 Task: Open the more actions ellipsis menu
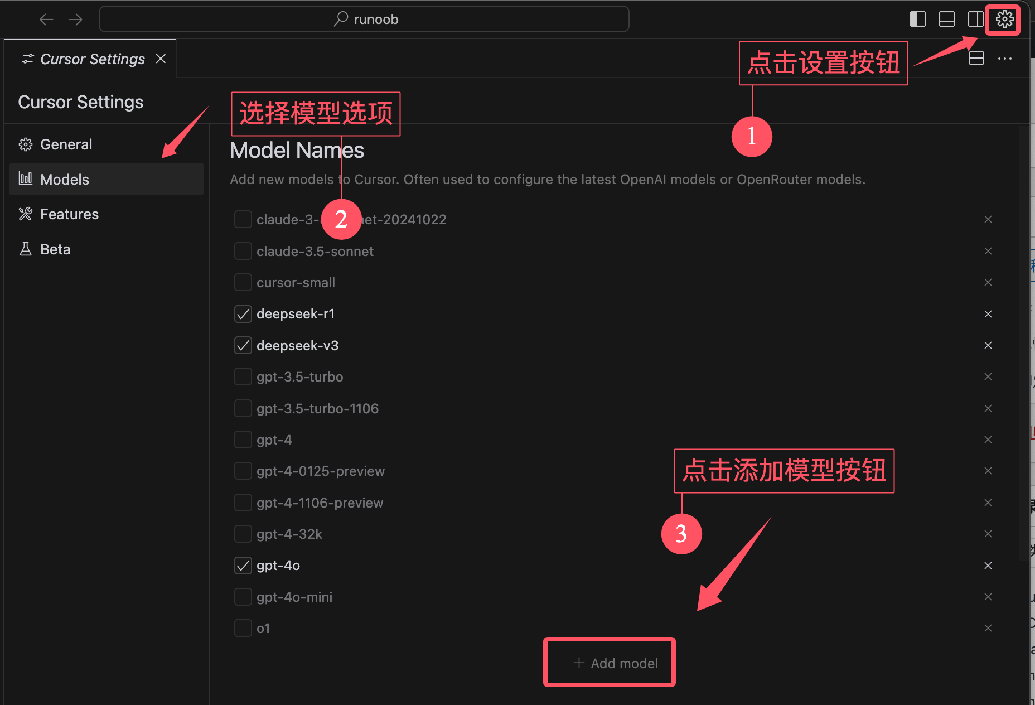[x=1004, y=59]
